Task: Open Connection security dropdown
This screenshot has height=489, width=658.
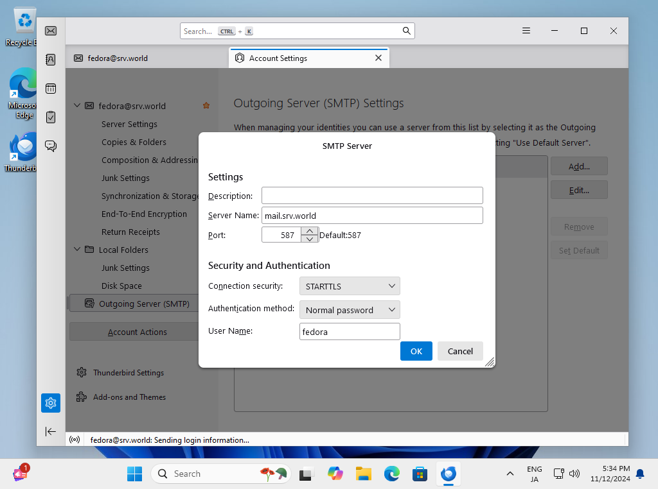Action: pyautogui.click(x=350, y=286)
